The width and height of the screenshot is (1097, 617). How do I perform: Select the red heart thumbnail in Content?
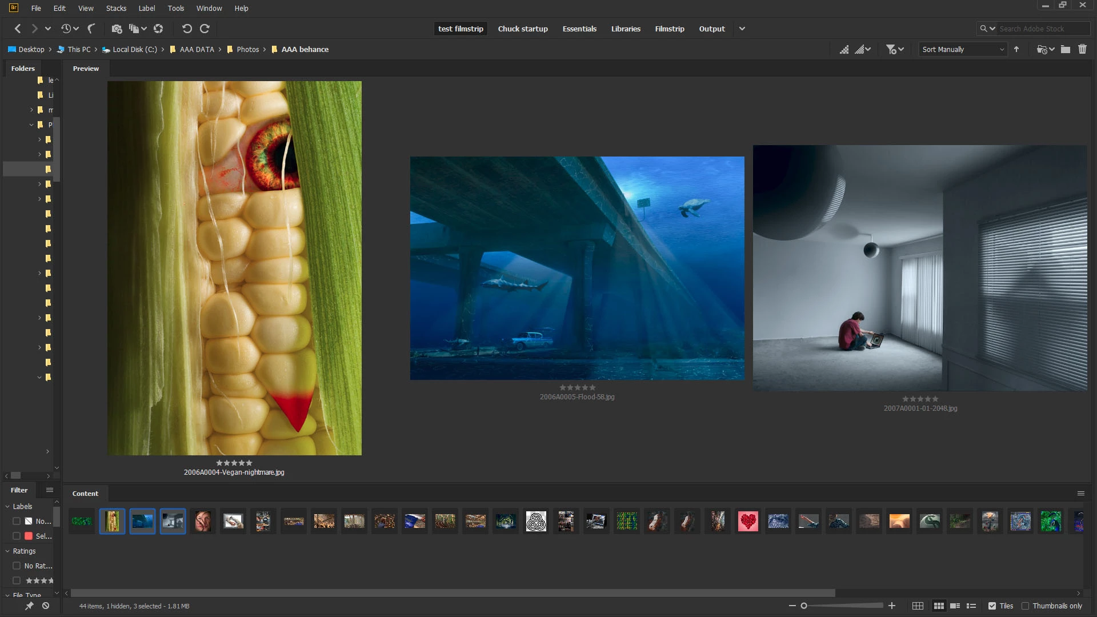(747, 521)
